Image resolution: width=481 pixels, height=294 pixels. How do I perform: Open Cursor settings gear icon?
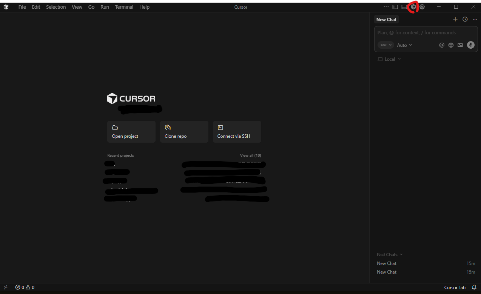click(422, 7)
